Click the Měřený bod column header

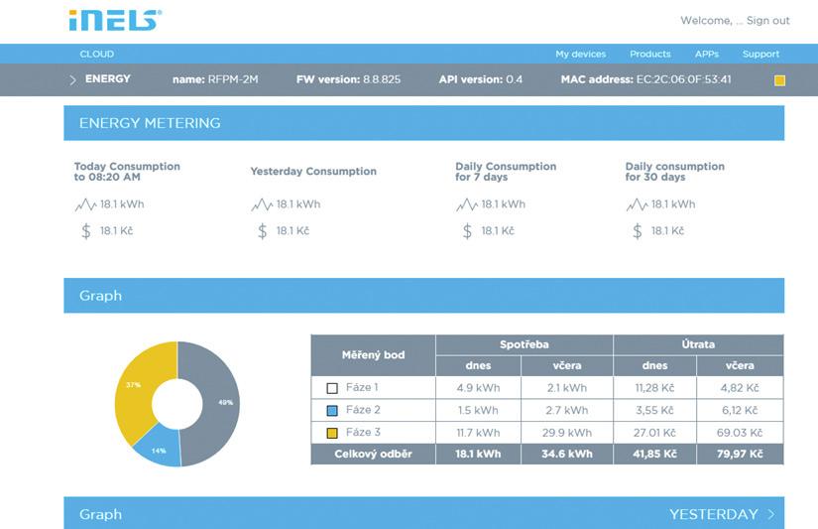[x=373, y=355]
